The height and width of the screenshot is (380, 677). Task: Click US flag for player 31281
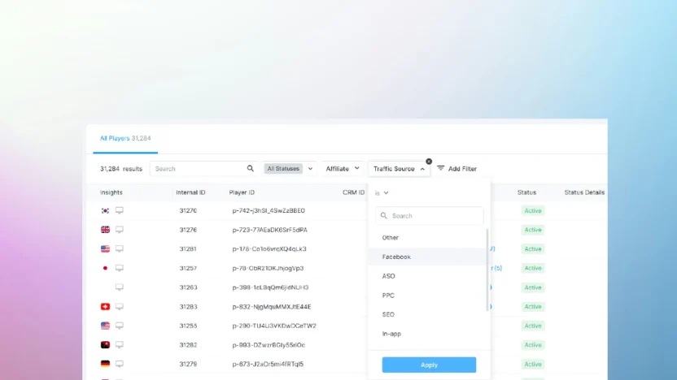click(105, 249)
